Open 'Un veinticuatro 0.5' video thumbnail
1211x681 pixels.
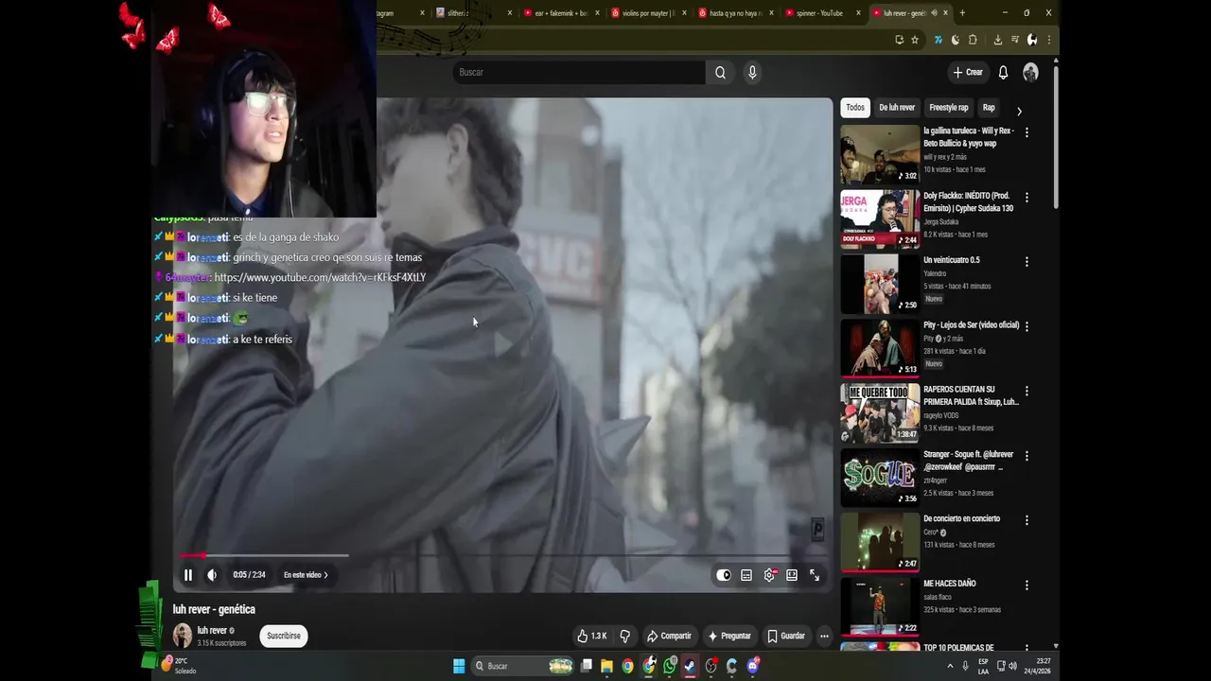click(x=880, y=283)
